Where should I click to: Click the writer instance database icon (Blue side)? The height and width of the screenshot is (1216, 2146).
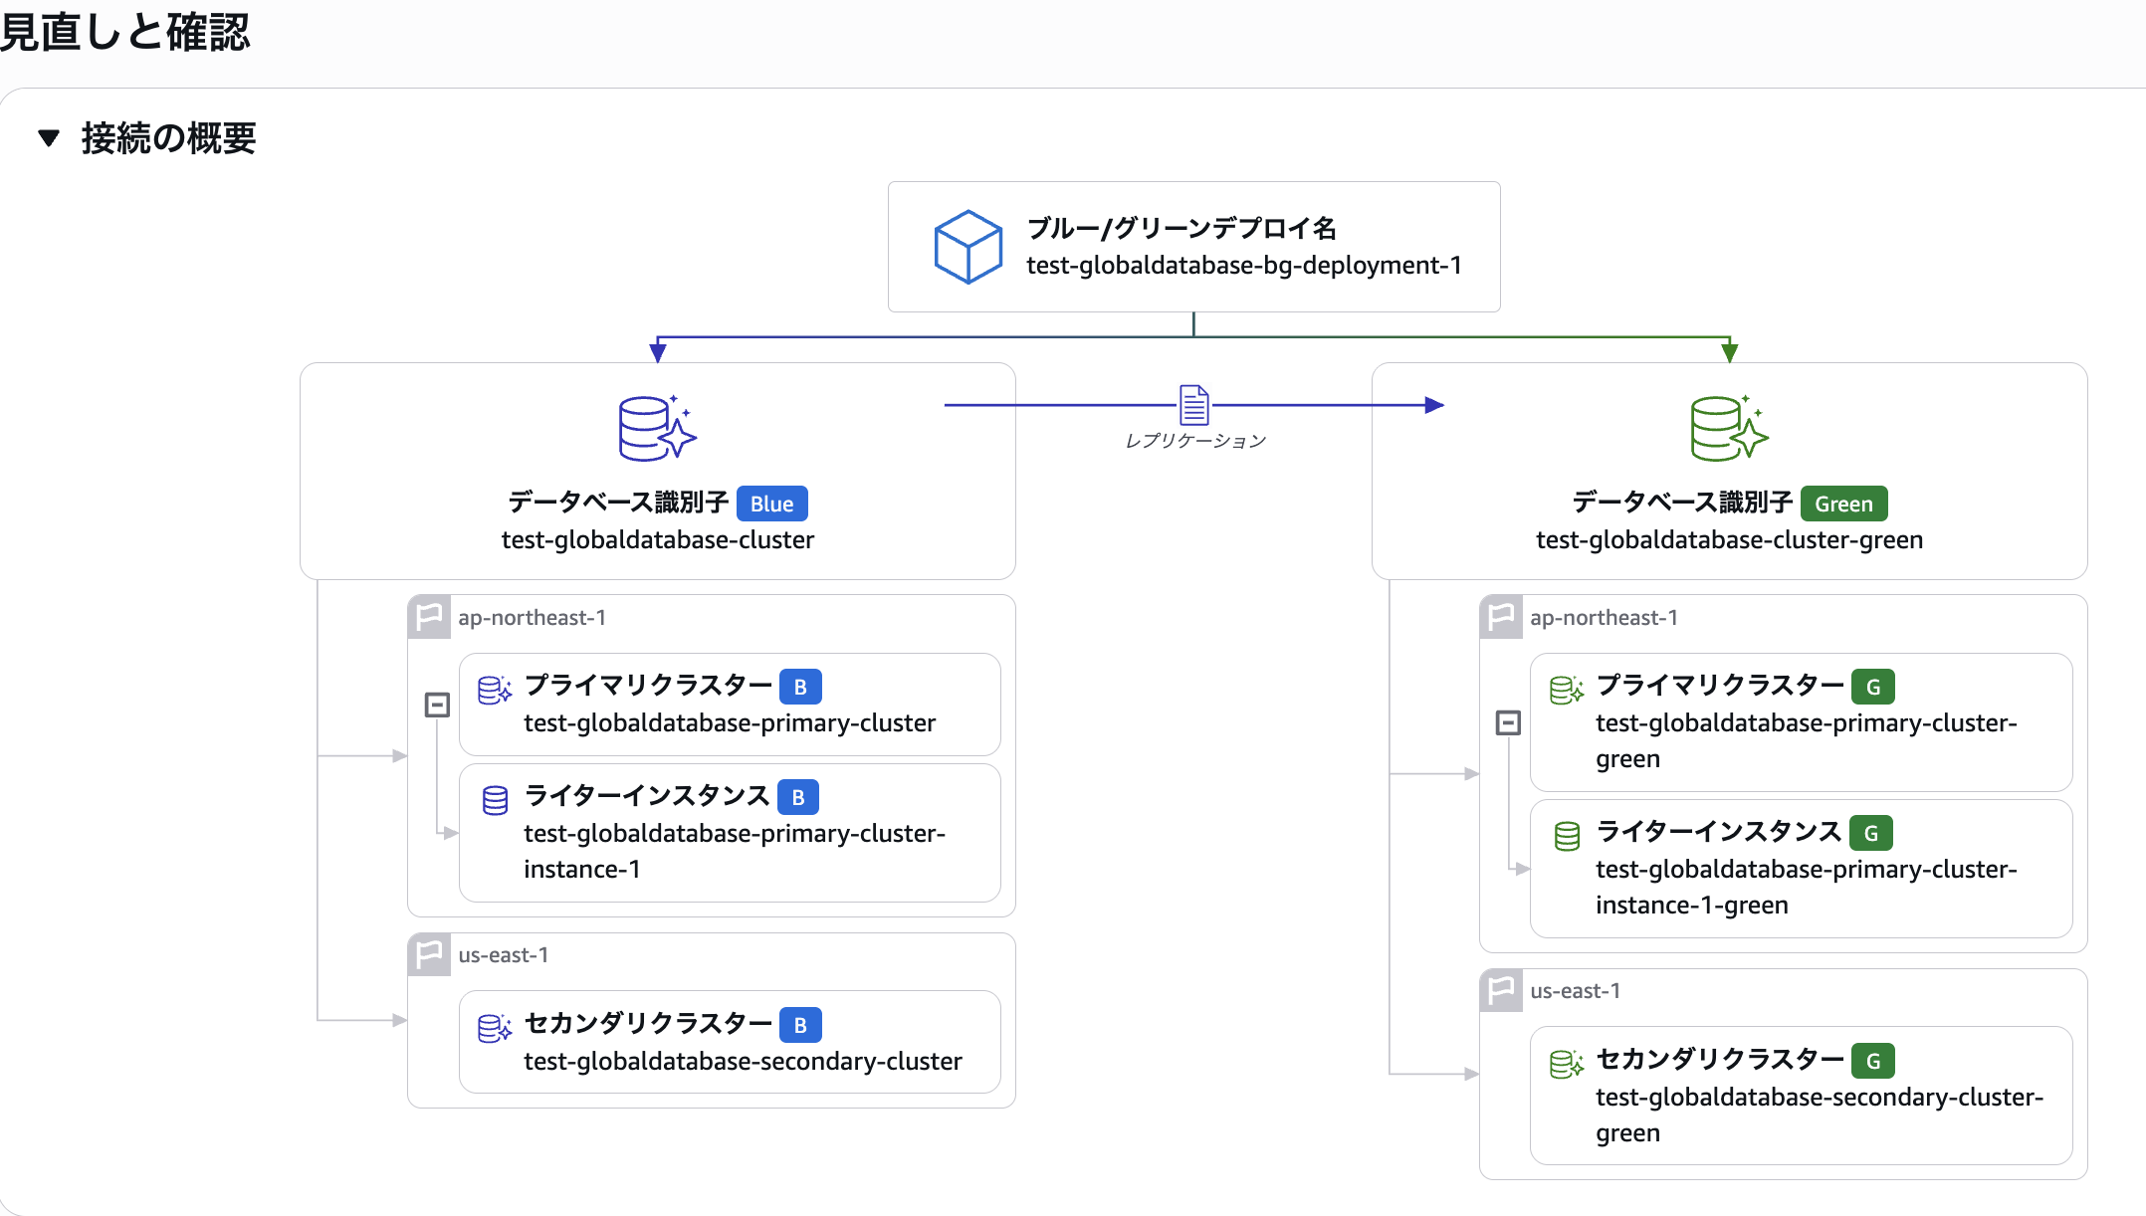click(x=494, y=799)
